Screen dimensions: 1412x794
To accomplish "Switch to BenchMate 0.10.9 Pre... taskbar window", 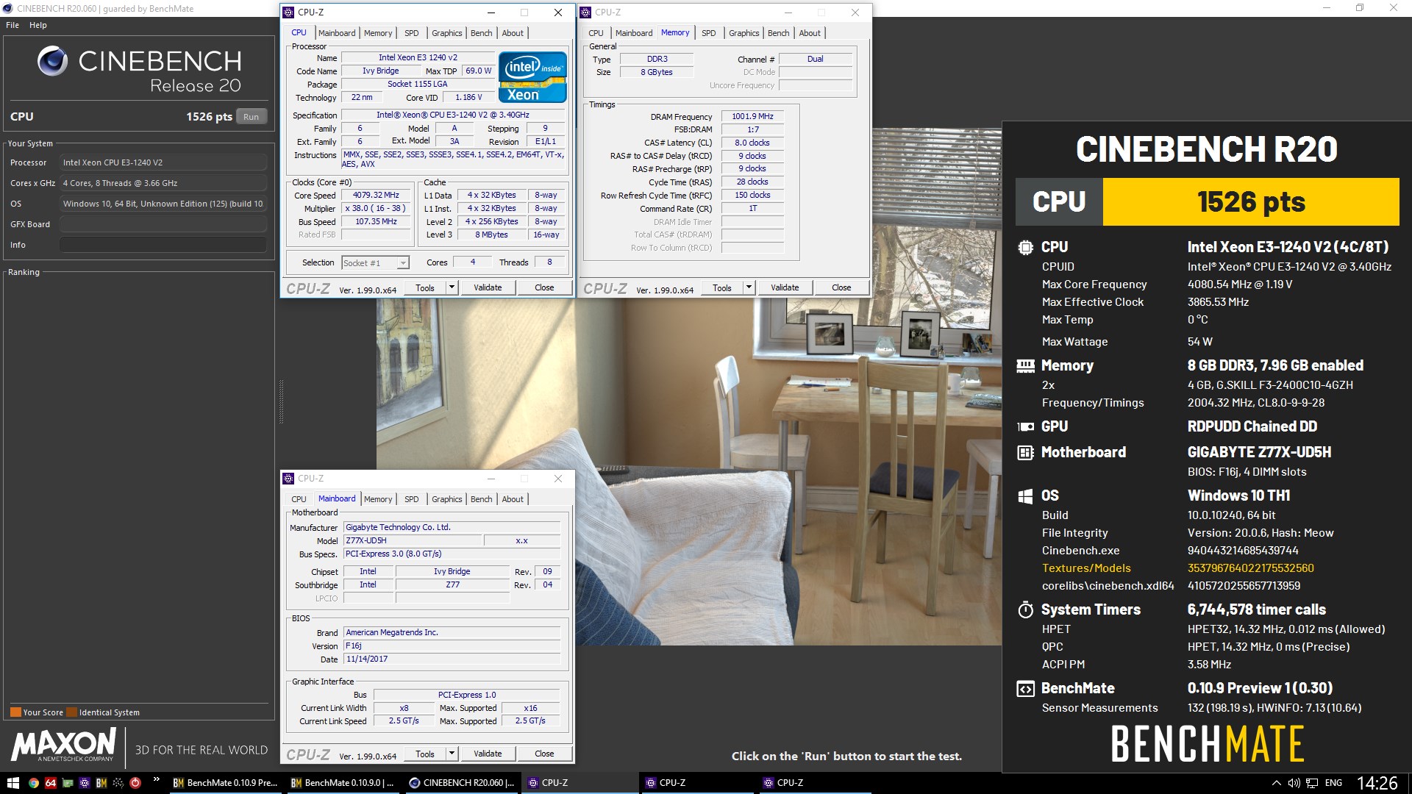I will pos(225,783).
